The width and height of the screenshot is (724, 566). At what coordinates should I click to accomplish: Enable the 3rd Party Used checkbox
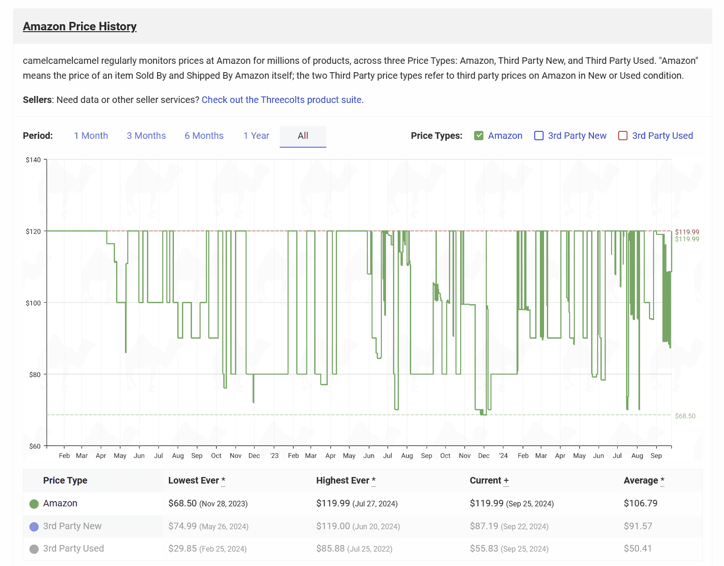(623, 136)
